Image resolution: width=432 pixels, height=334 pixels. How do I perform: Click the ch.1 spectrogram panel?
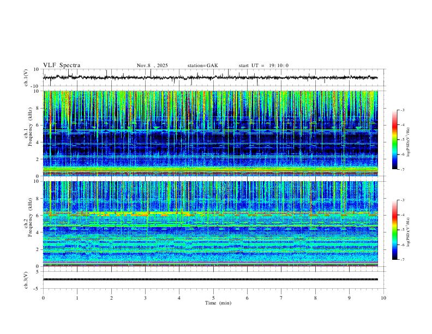(210, 133)
